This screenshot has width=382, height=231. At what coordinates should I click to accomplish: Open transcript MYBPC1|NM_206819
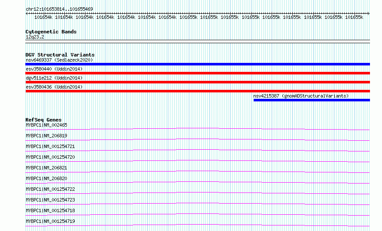coord(46,136)
